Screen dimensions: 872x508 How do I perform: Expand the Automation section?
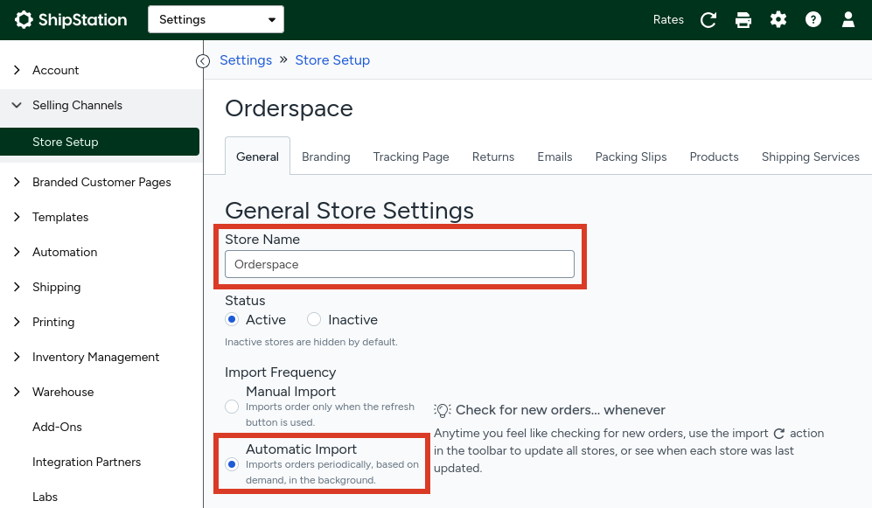tap(17, 252)
